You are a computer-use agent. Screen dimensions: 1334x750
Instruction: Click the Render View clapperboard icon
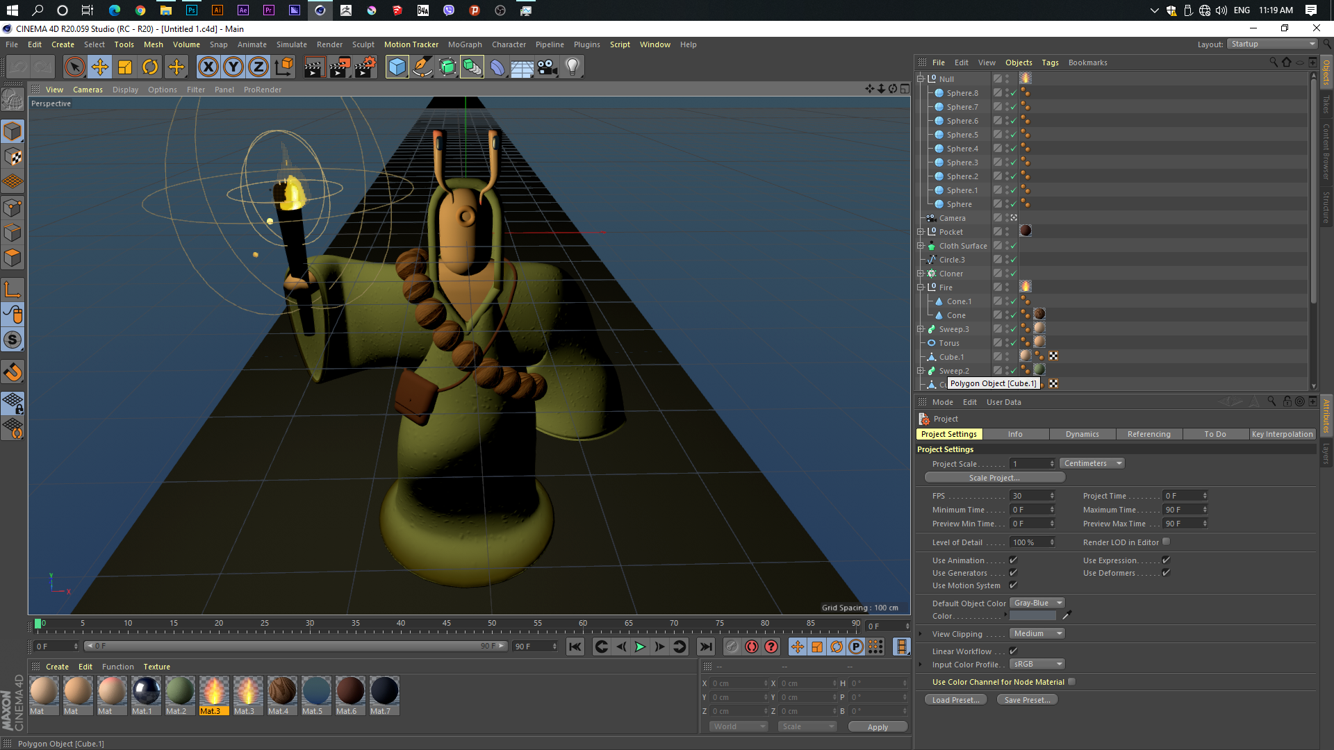coord(314,67)
